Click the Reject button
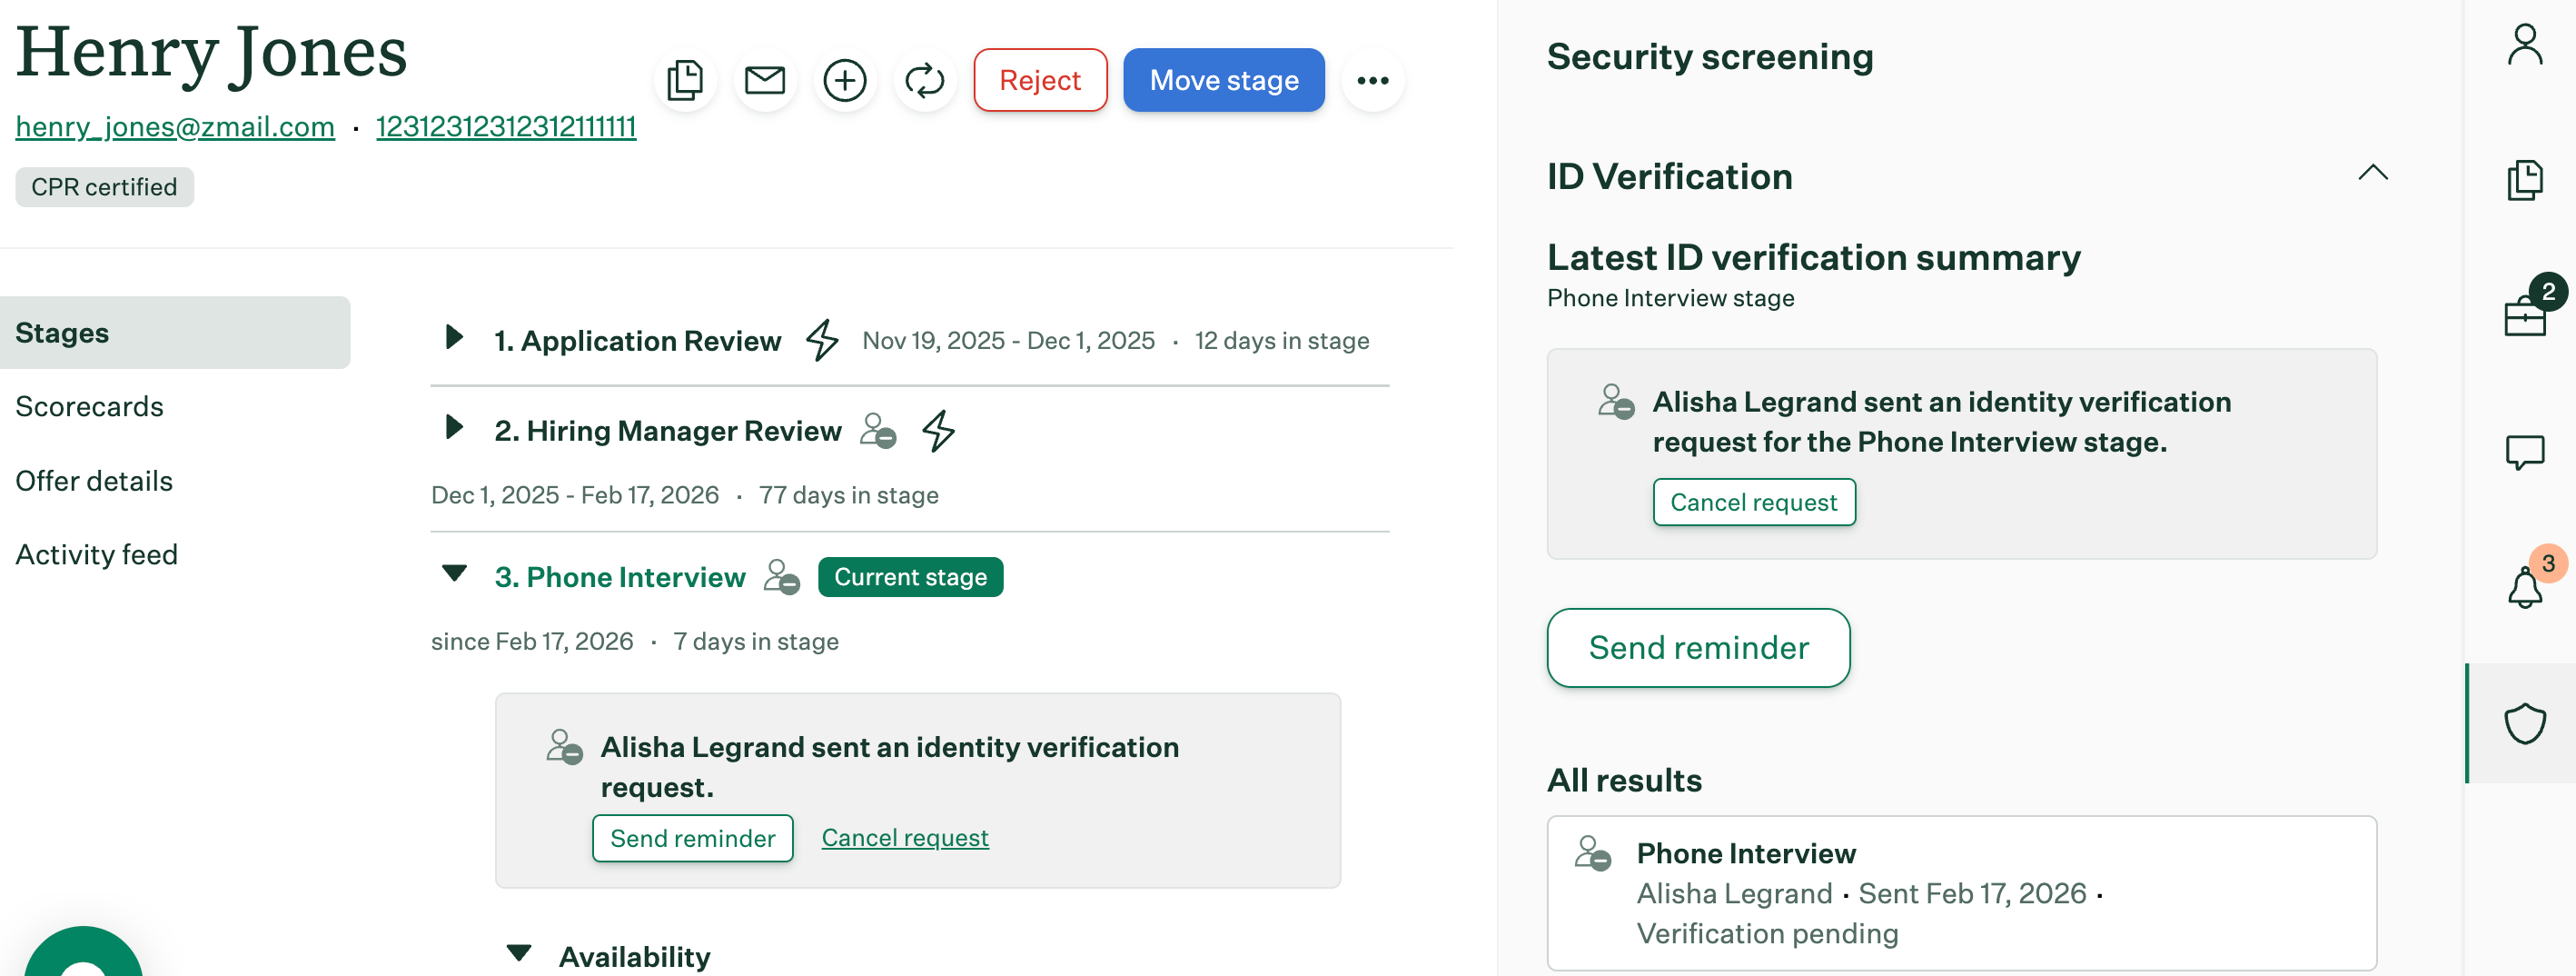The height and width of the screenshot is (976, 2576). tap(1039, 80)
